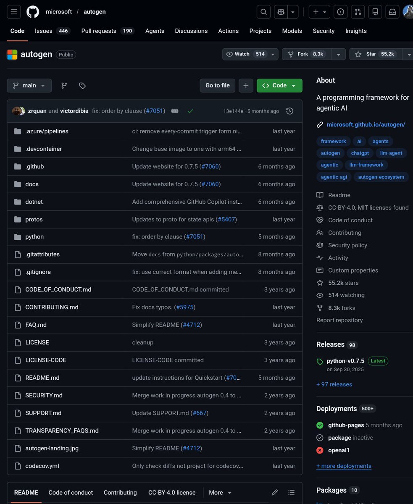Image resolution: width=413 pixels, height=504 pixels.
Task: Select the CC-BY-4.0 license tab
Action: (x=172, y=493)
